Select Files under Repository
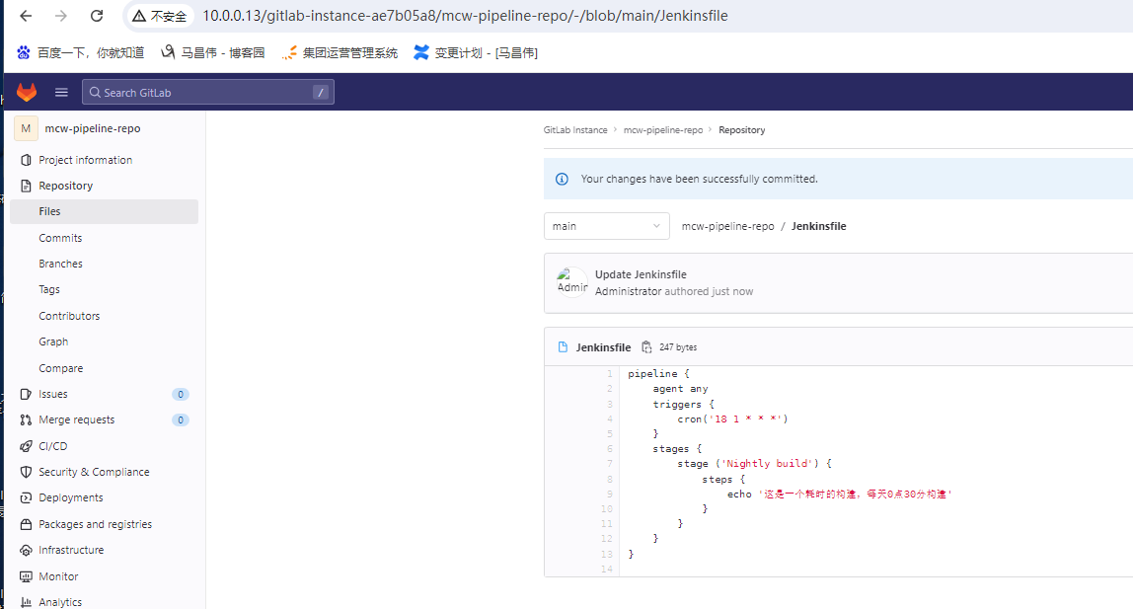1133x609 pixels. point(104,211)
